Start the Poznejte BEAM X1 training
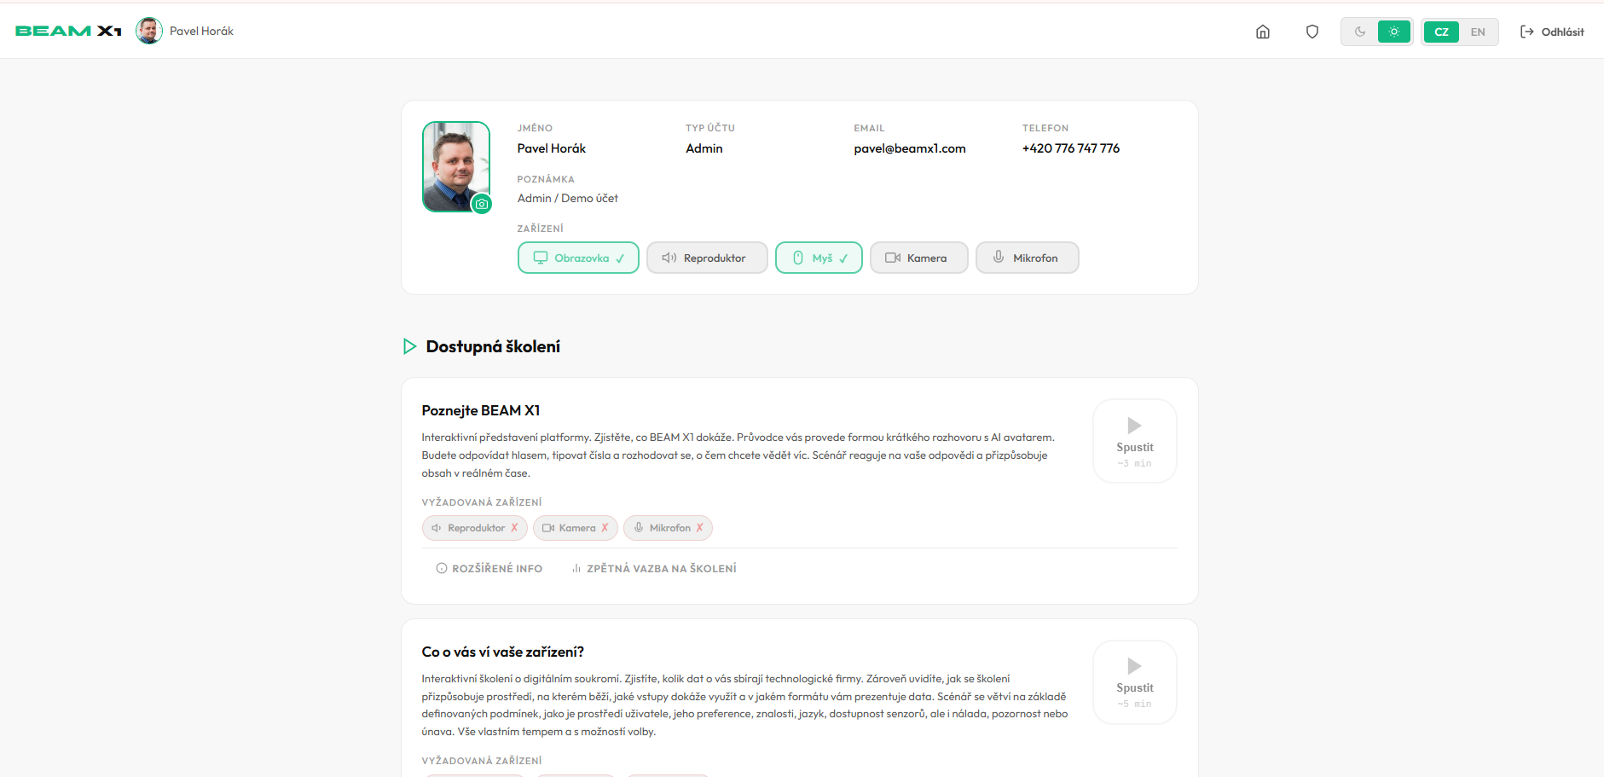The image size is (1604, 777). pyautogui.click(x=1134, y=441)
